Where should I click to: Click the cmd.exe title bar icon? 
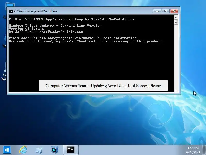[x=11, y=11]
